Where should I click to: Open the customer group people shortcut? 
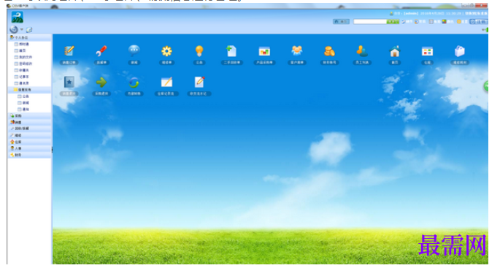(x=297, y=50)
